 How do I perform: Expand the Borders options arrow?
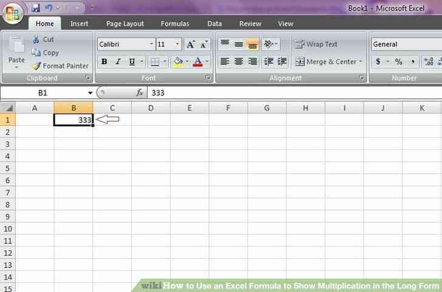[x=165, y=61]
